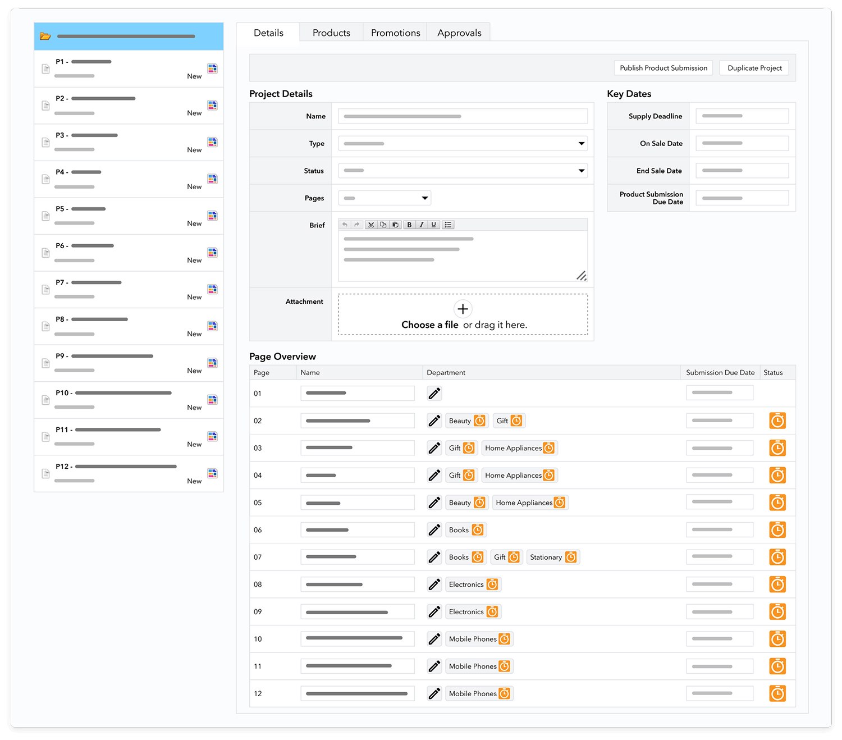Switch to the Promotions tab
842x740 pixels.
(x=395, y=33)
